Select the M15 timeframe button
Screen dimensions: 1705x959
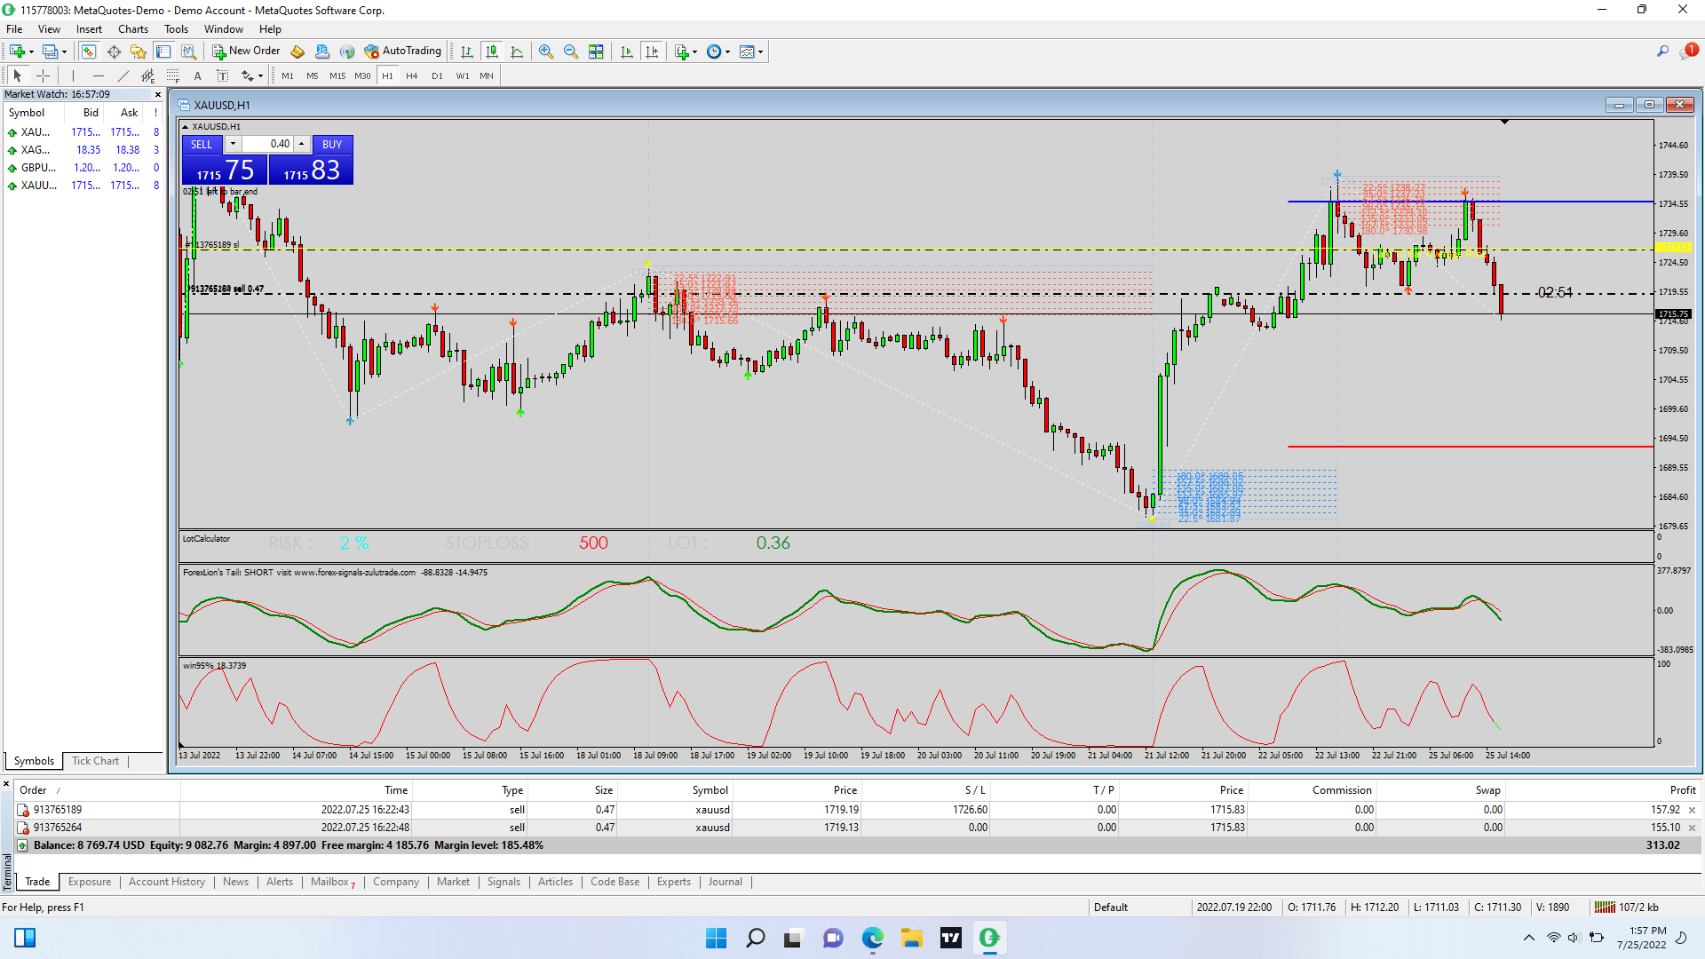337,75
